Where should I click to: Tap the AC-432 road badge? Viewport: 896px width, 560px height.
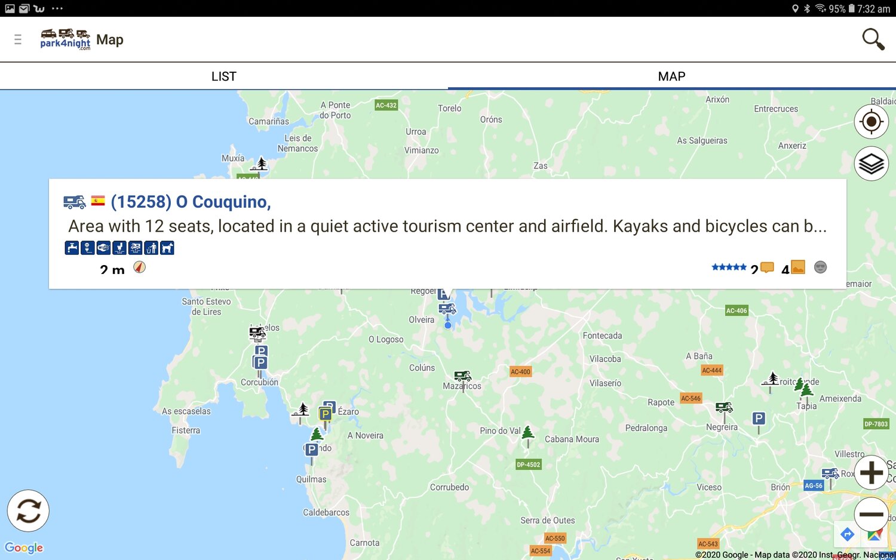click(386, 105)
